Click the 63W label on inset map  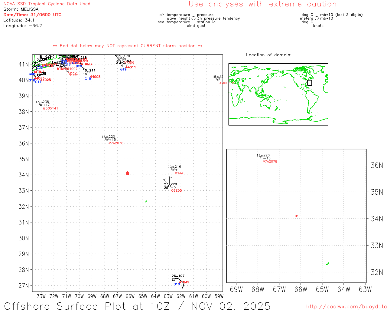click(x=365, y=289)
